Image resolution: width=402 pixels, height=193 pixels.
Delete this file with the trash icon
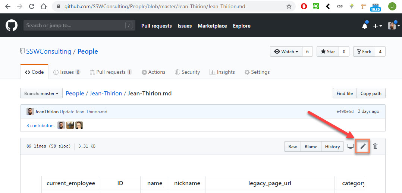[375, 146]
